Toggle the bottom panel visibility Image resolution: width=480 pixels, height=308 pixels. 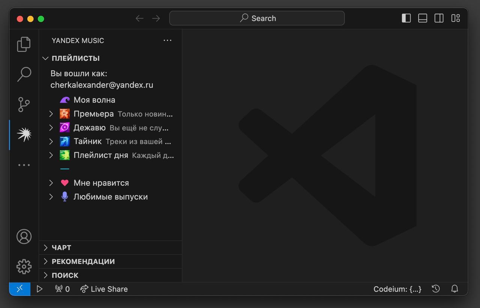pos(423,18)
